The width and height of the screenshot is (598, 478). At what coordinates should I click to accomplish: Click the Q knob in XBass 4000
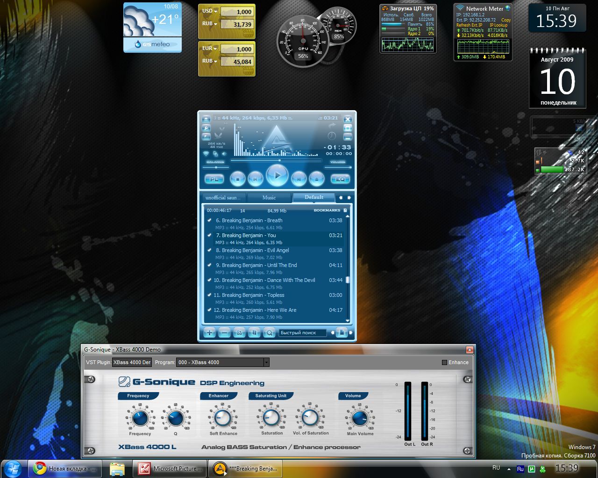[176, 418]
